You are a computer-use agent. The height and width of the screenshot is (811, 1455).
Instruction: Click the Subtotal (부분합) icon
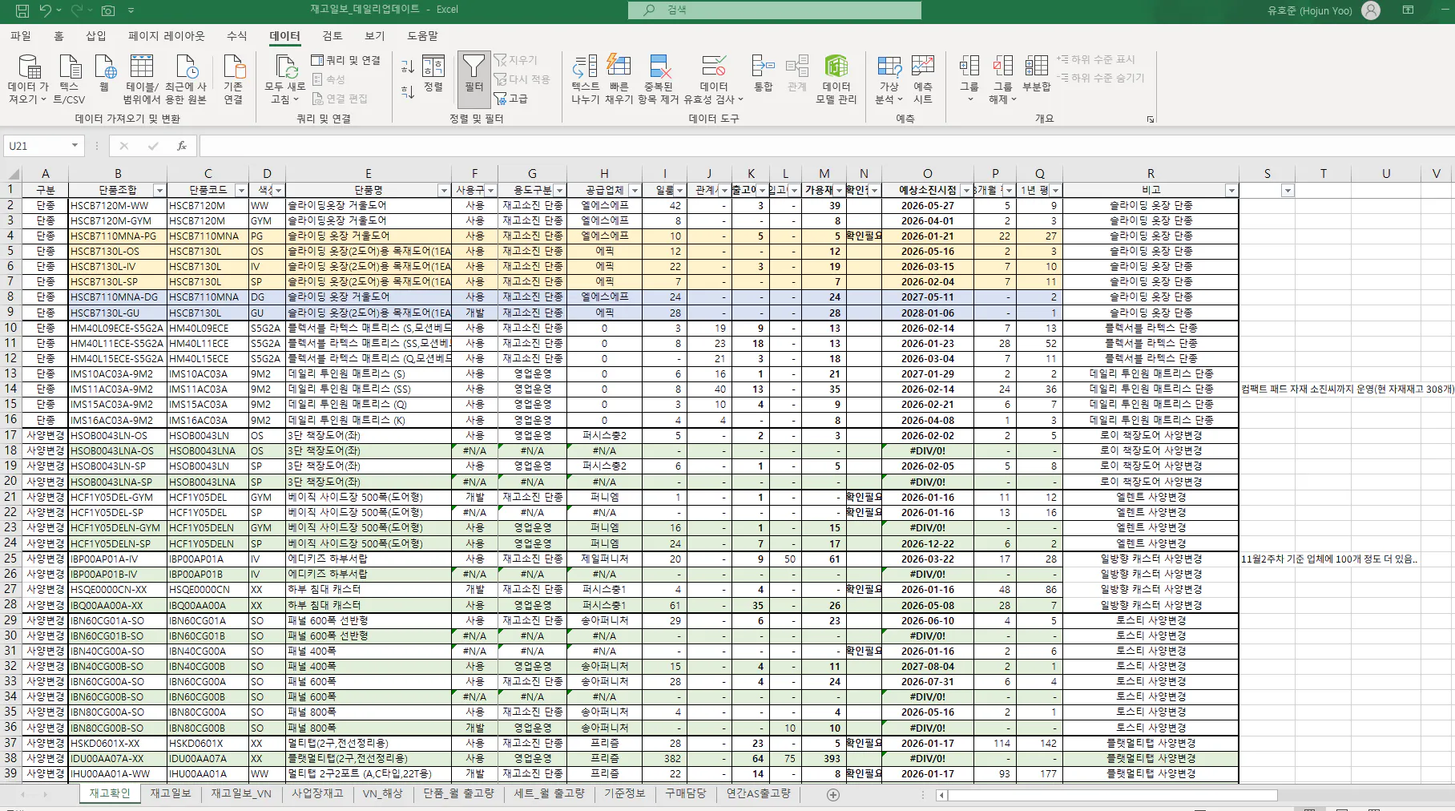pyautogui.click(x=1036, y=74)
